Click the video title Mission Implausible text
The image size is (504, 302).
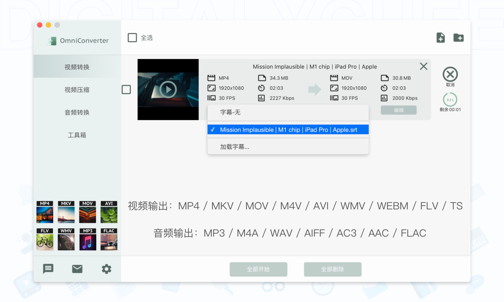pos(315,66)
